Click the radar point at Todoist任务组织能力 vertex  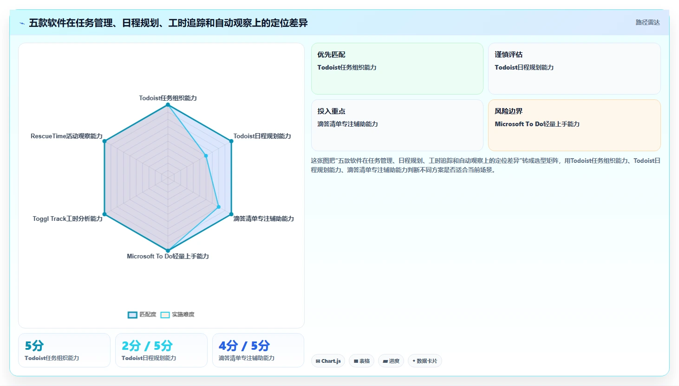(x=168, y=105)
